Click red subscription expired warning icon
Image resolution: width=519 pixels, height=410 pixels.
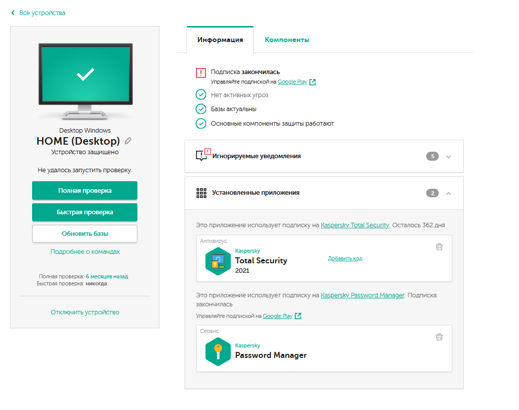(201, 73)
